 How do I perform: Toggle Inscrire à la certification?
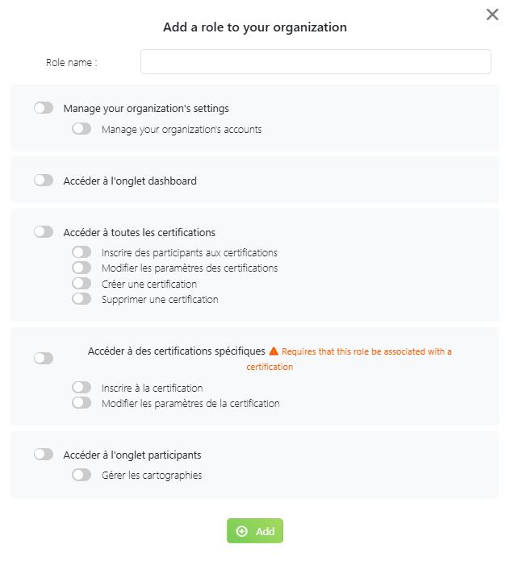click(82, 388)
